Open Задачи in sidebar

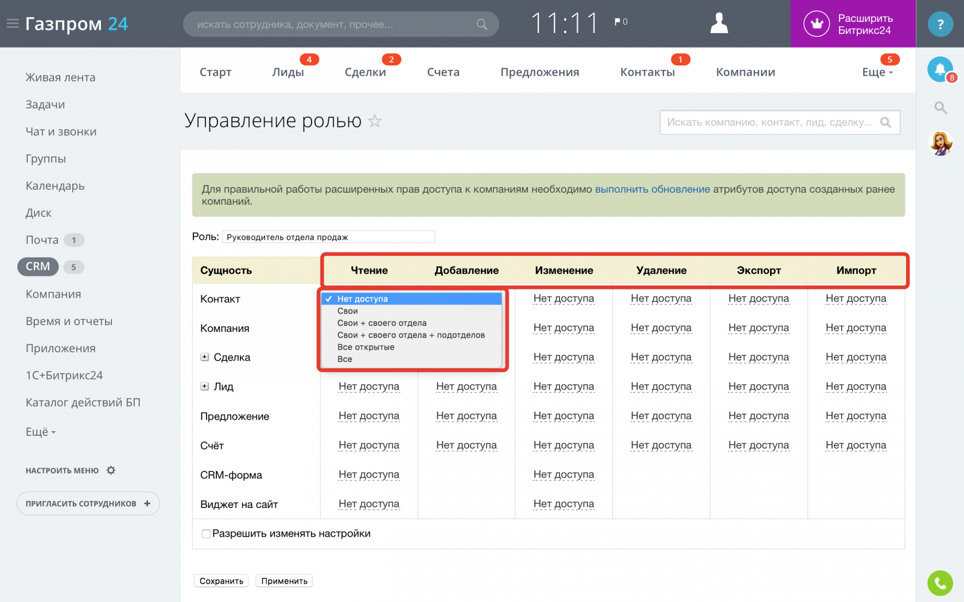point(45,104)
